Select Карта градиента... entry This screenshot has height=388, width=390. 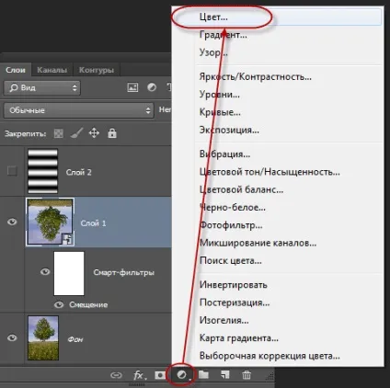[278, 338]
